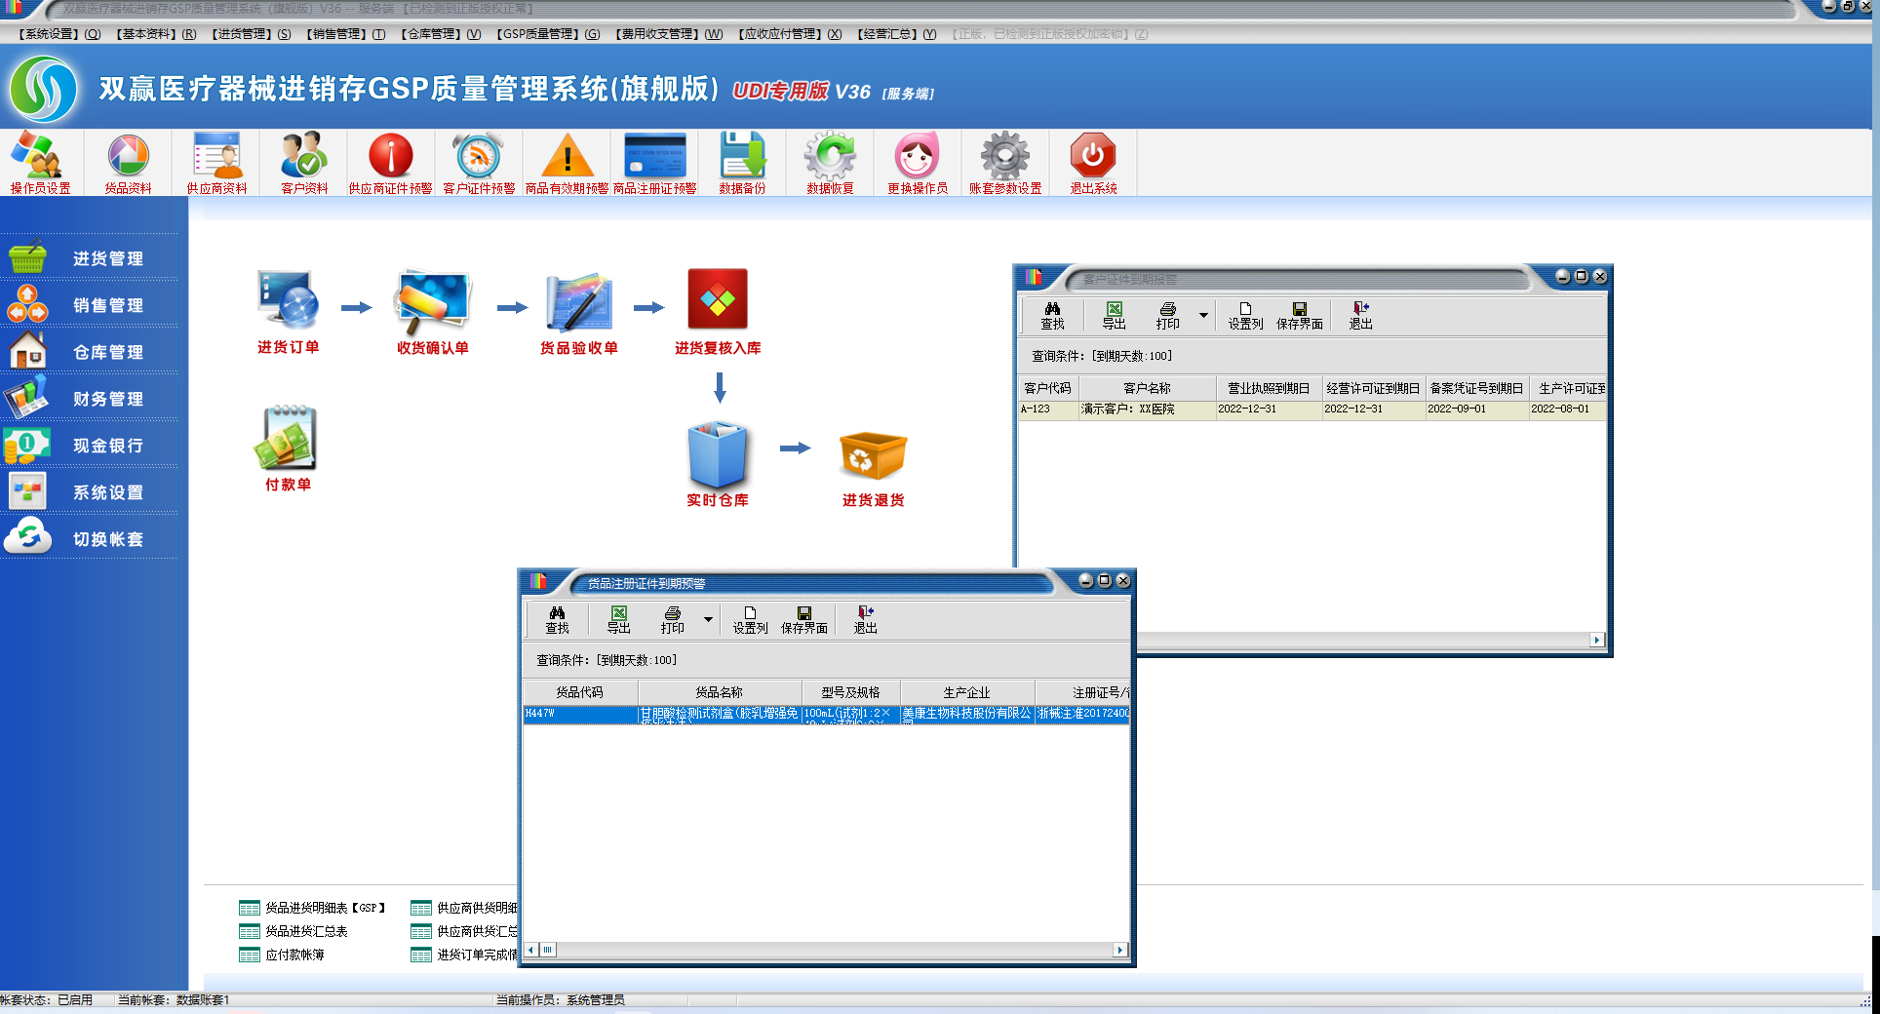The width and height of the screenshot is (1880, 1014).
Task: Click 更换操作员 toolbar icon
Action: point(918,163)
